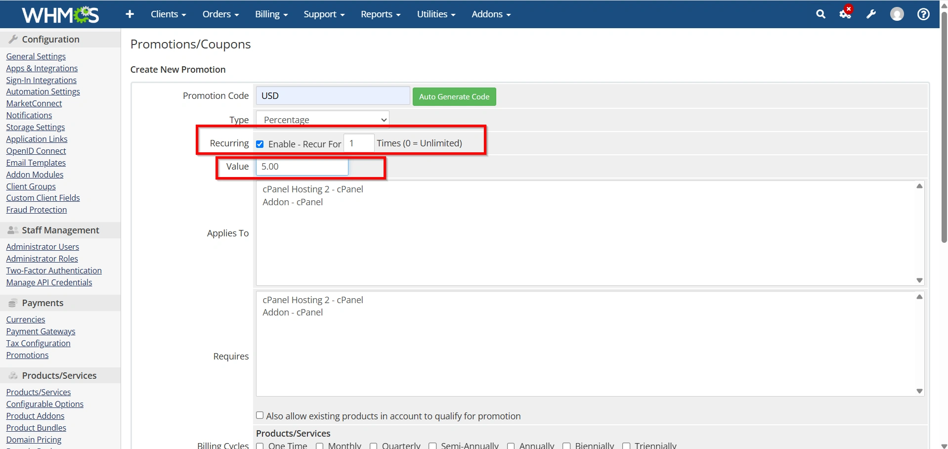Select Addon - cPanel in Requires list

(293, 313)
